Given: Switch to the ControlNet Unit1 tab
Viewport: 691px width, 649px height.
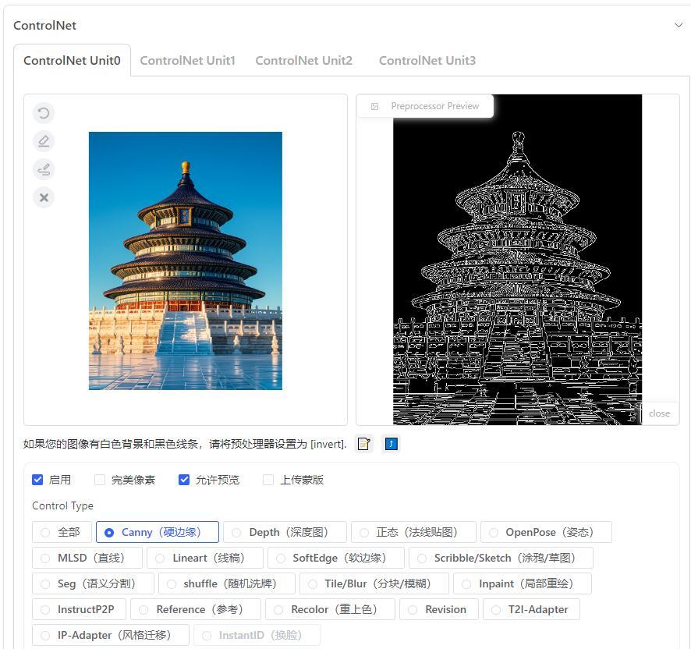Looking at the screenshot, I should (x=187, y=60).
